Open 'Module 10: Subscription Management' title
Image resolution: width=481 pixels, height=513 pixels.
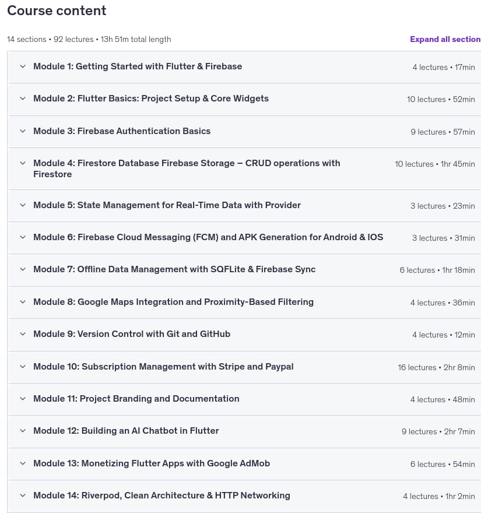click(163, 367)
